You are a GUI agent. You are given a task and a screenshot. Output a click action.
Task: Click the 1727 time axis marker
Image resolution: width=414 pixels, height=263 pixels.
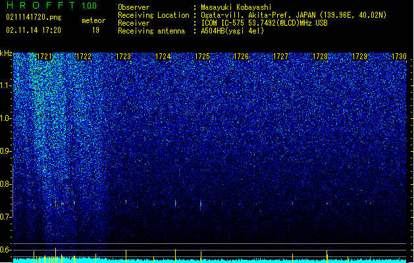tap(280, 57)
